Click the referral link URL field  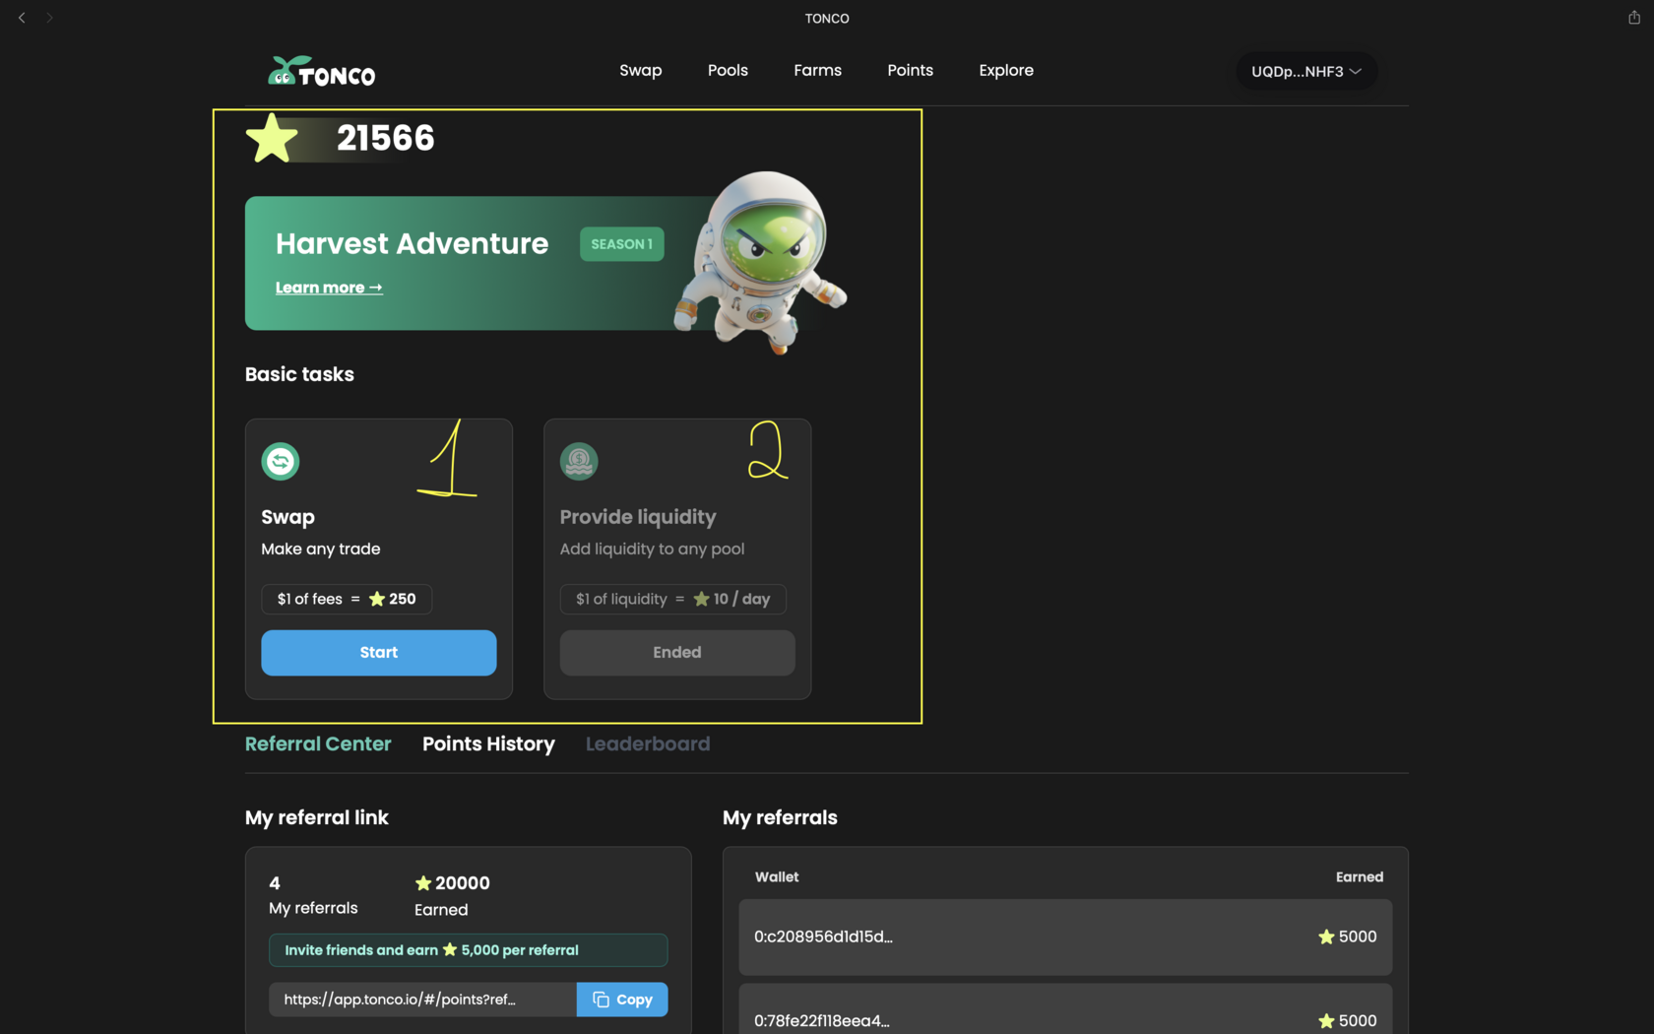coord(422,1000)
